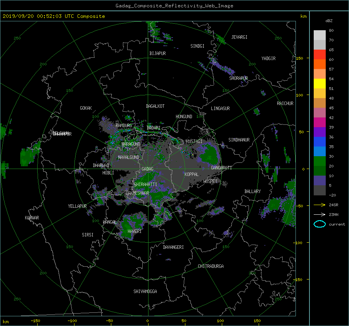The width and height of the screenshot is (349, 326).
Task: Click the Gadag_Composite_Reflectivity_Web_Image title text
Action: point(174,6)
